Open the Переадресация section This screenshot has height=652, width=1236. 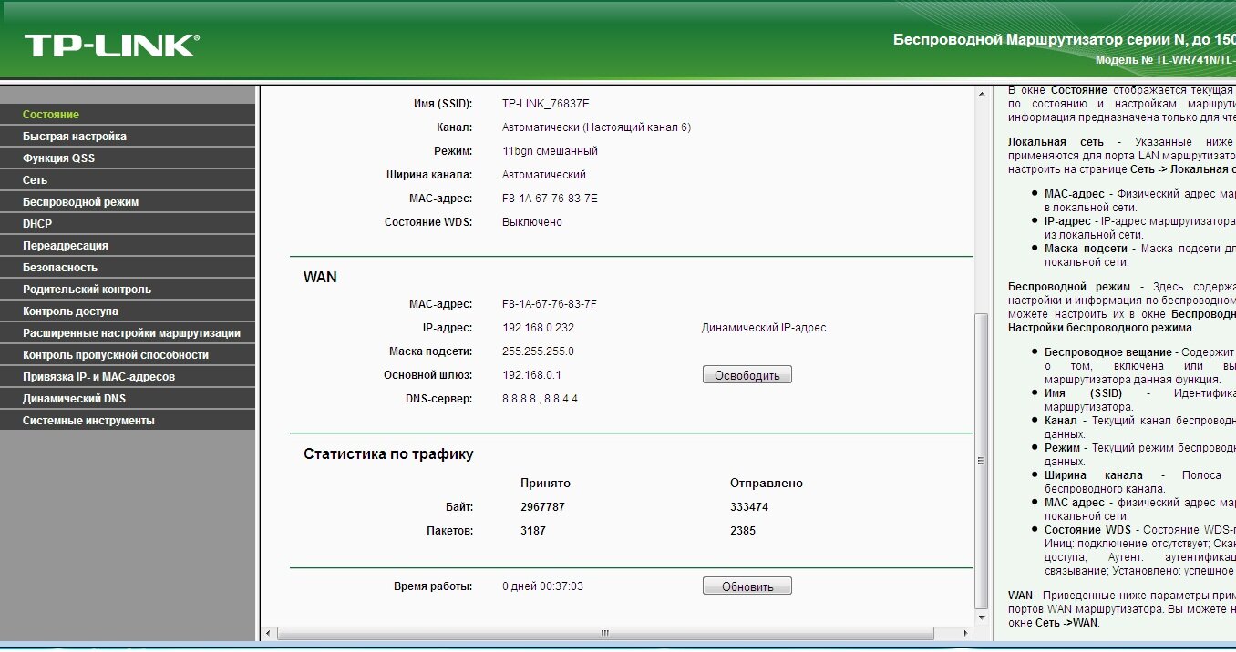[65, 246]
